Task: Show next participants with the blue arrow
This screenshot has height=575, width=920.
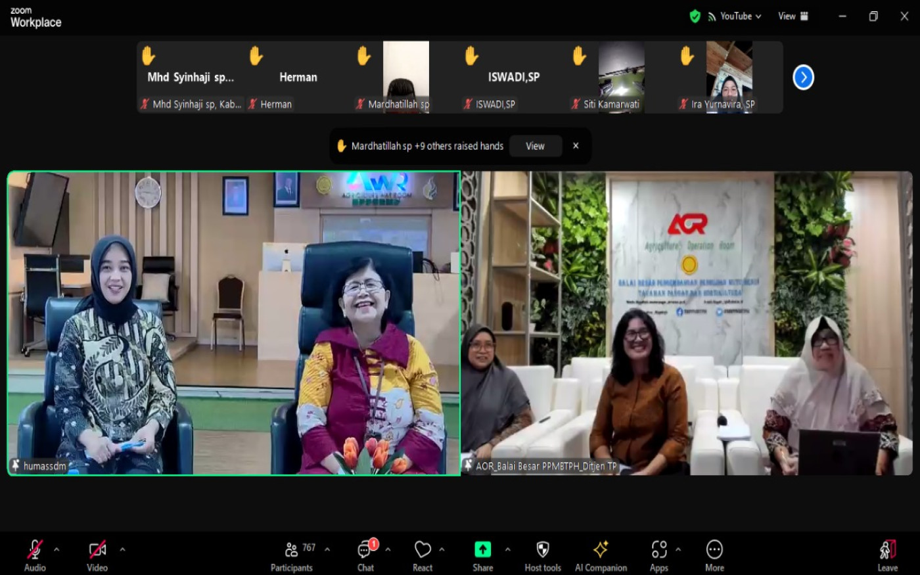Action: click(x=803, y=78)
